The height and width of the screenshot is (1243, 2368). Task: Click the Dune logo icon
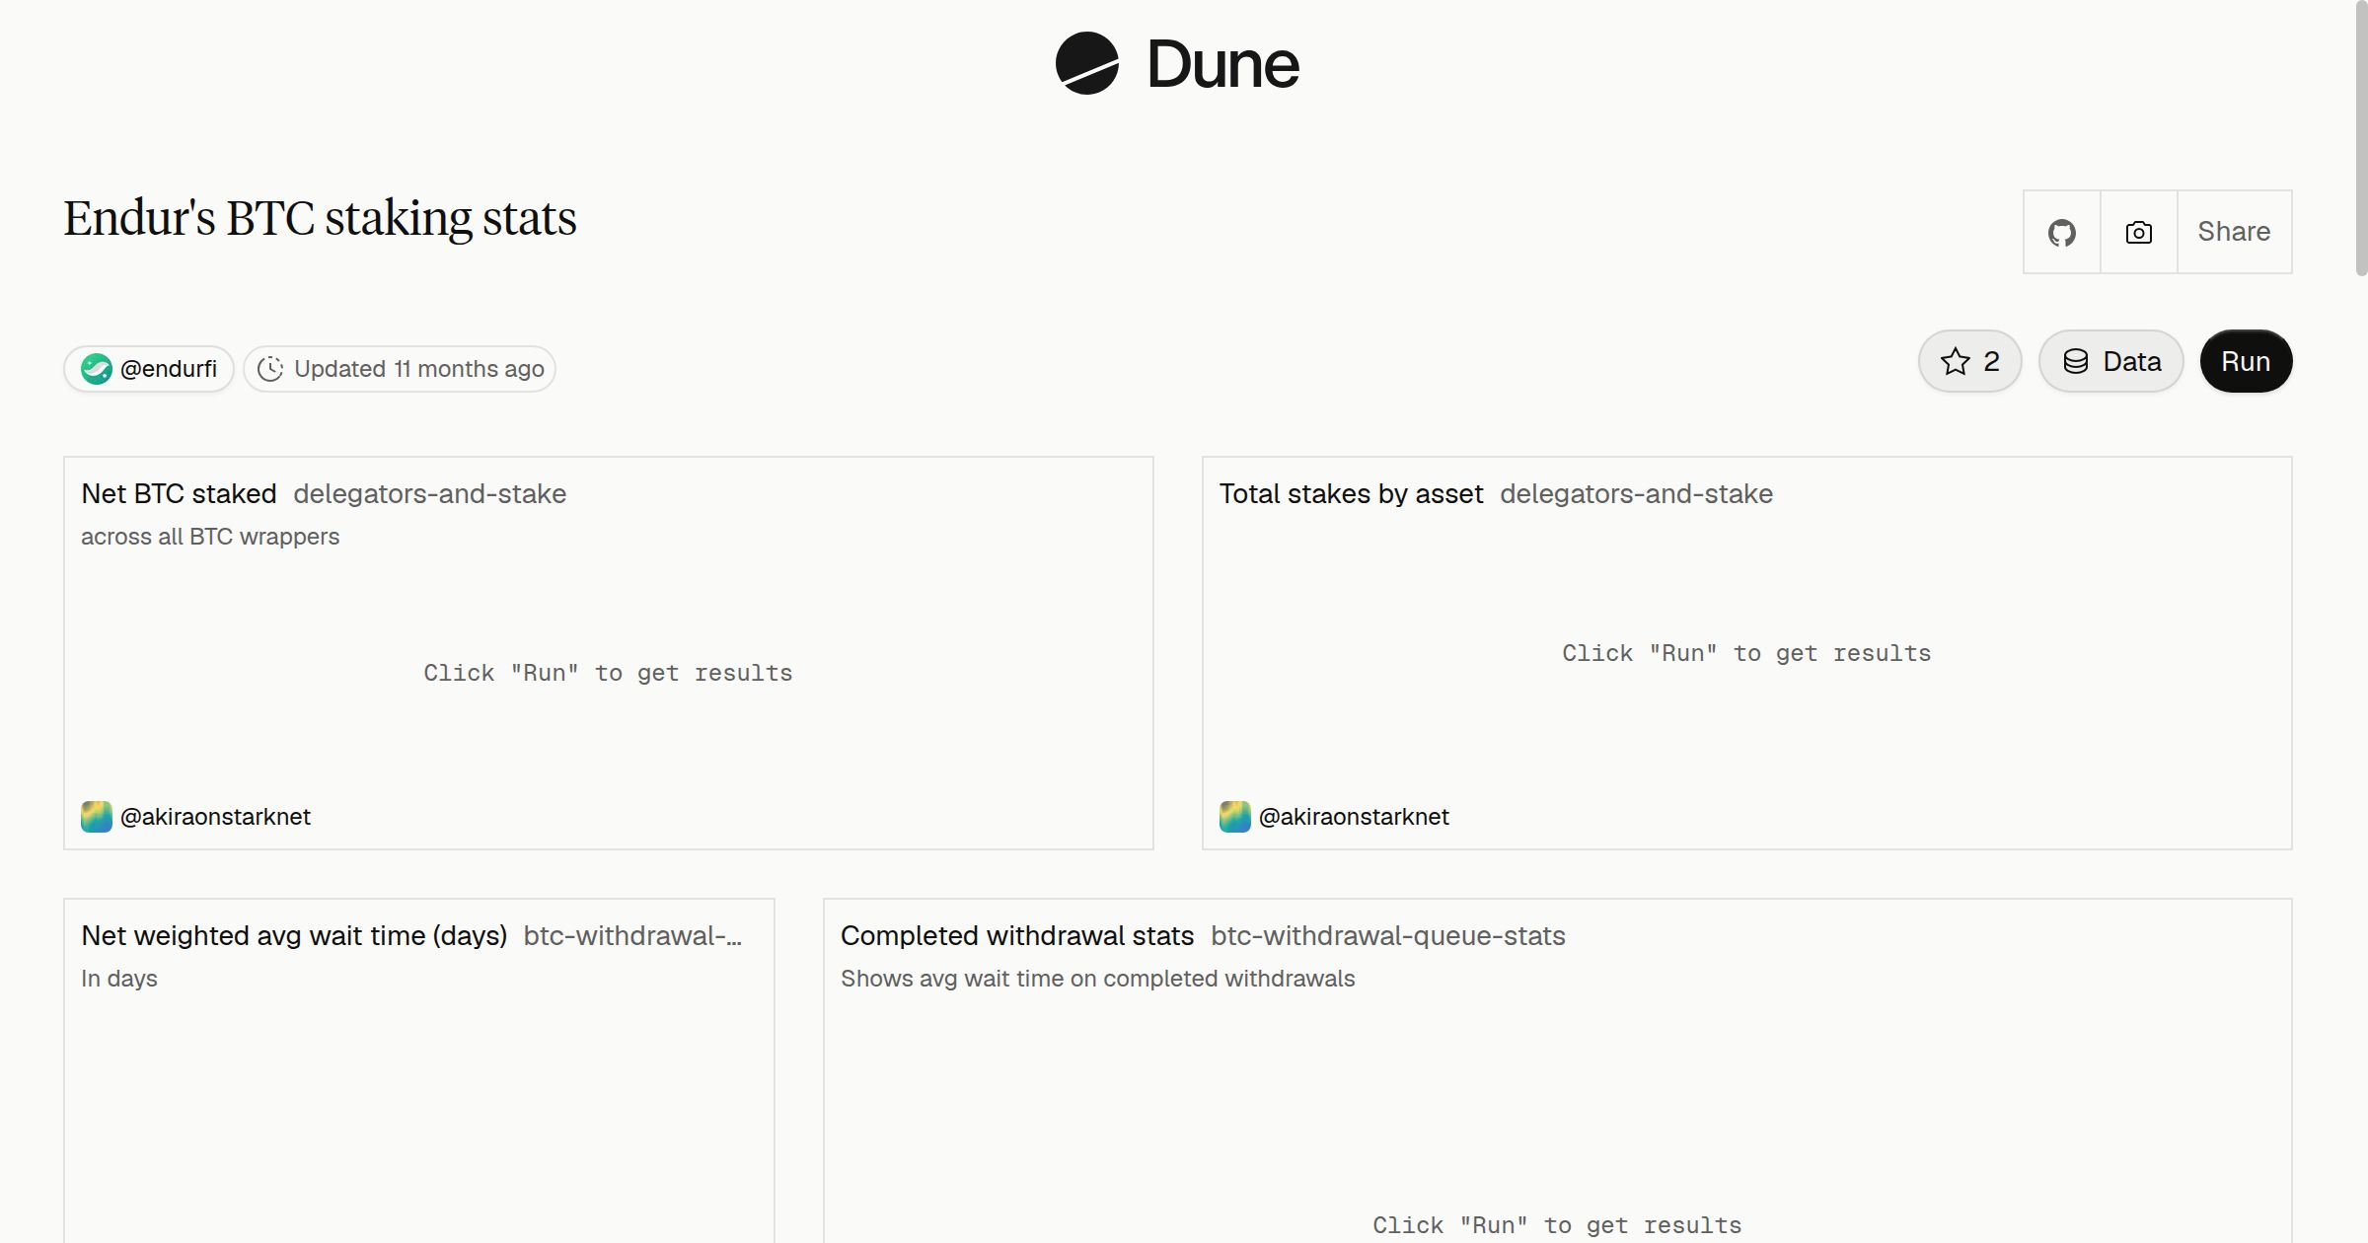pos(1087,63)
